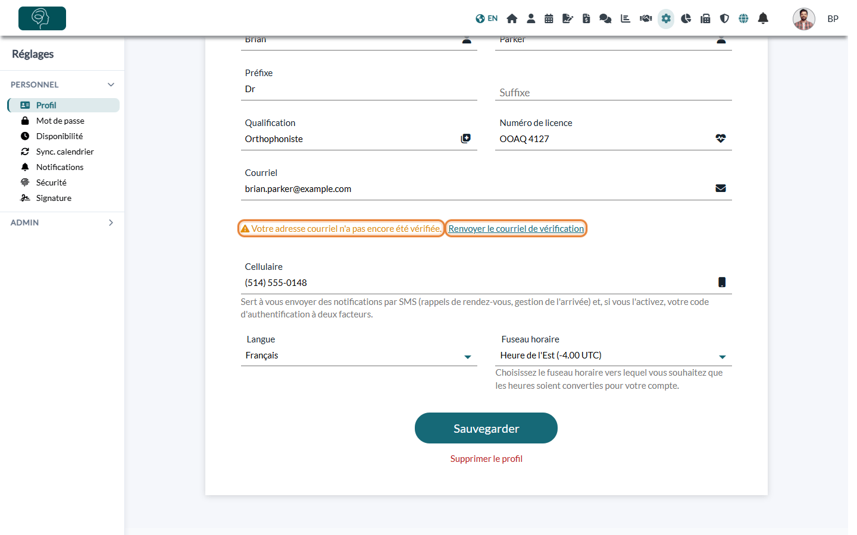
Task: Select Profil in sidebar
Action: [64, 105]
